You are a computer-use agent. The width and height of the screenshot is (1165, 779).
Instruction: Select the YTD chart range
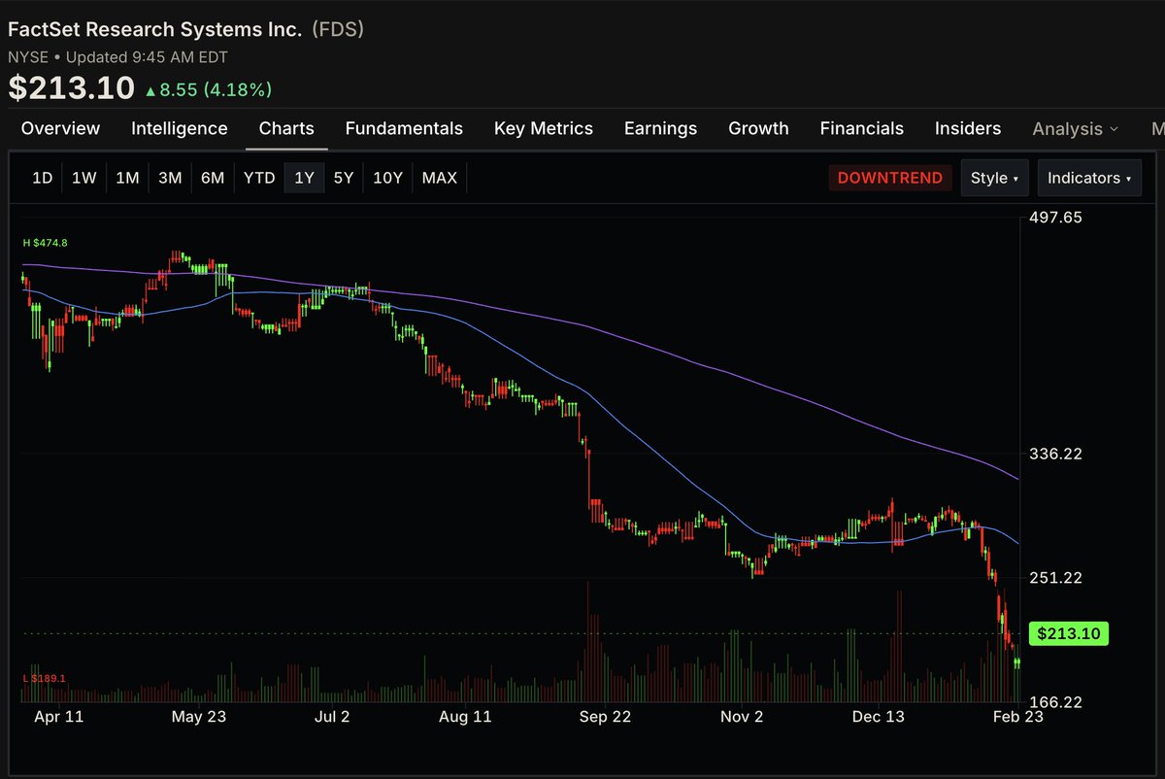coord(259,178)
